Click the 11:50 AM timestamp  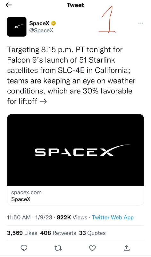click(x=19, y=217)
